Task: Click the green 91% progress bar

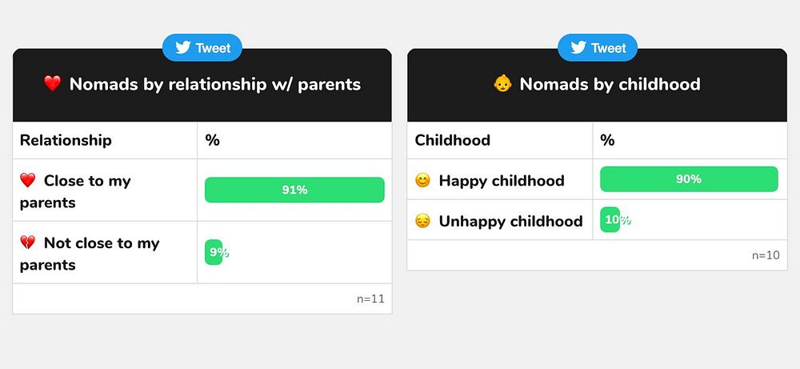Action: [294, 190]
